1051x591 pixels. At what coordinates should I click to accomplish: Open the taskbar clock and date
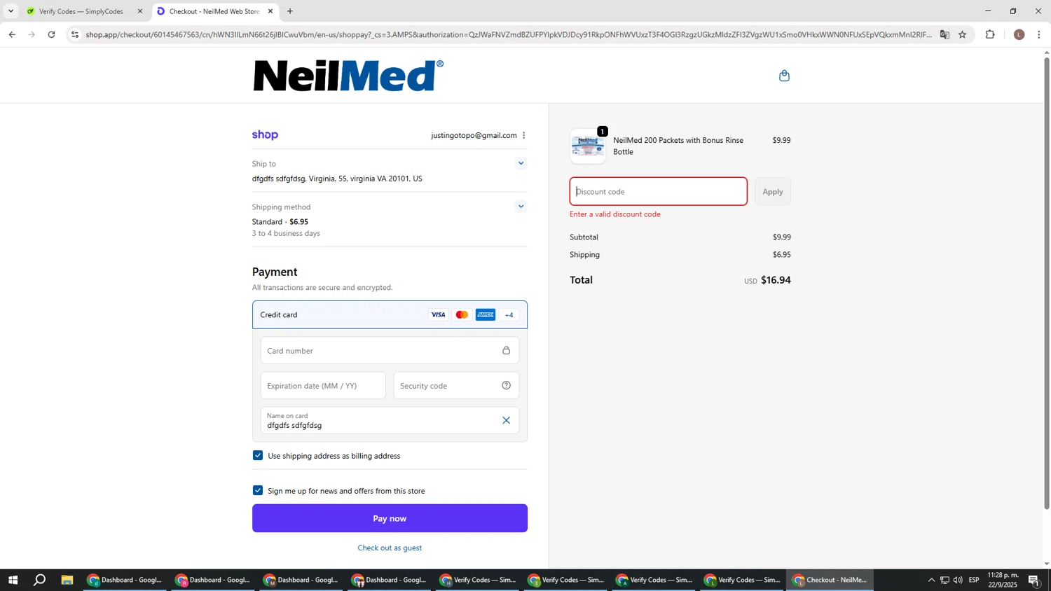coord(1003,580)
